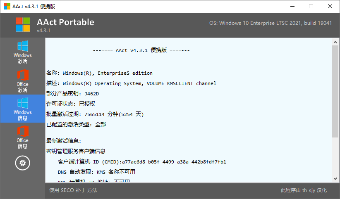340x199 pixels.
Task: Open the Office 激活 (activation) section
Action: (22, 81)
